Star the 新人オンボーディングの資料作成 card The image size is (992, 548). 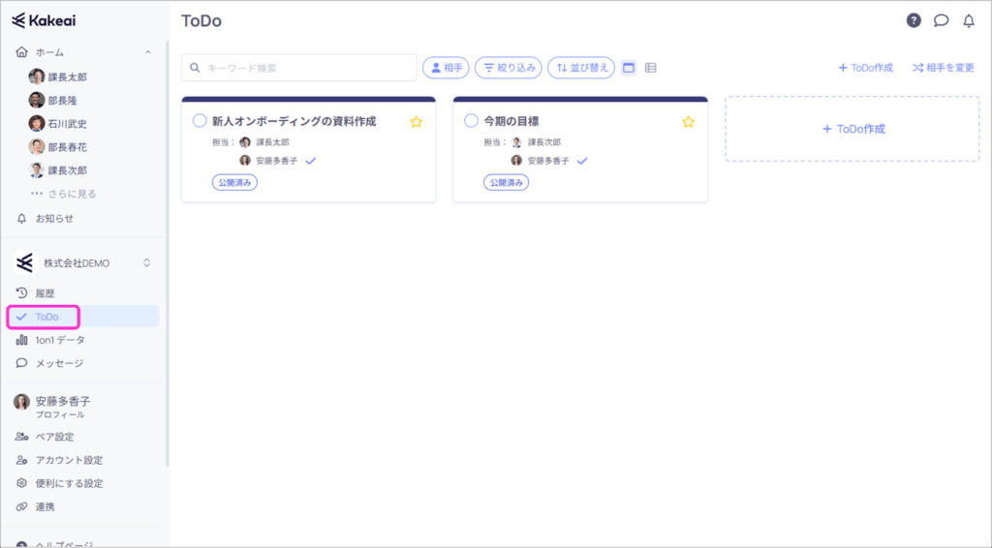[x=417, y=122]
